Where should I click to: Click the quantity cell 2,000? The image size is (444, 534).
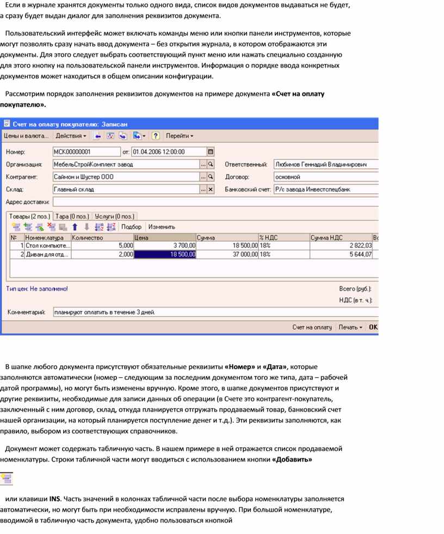[102, 254]
